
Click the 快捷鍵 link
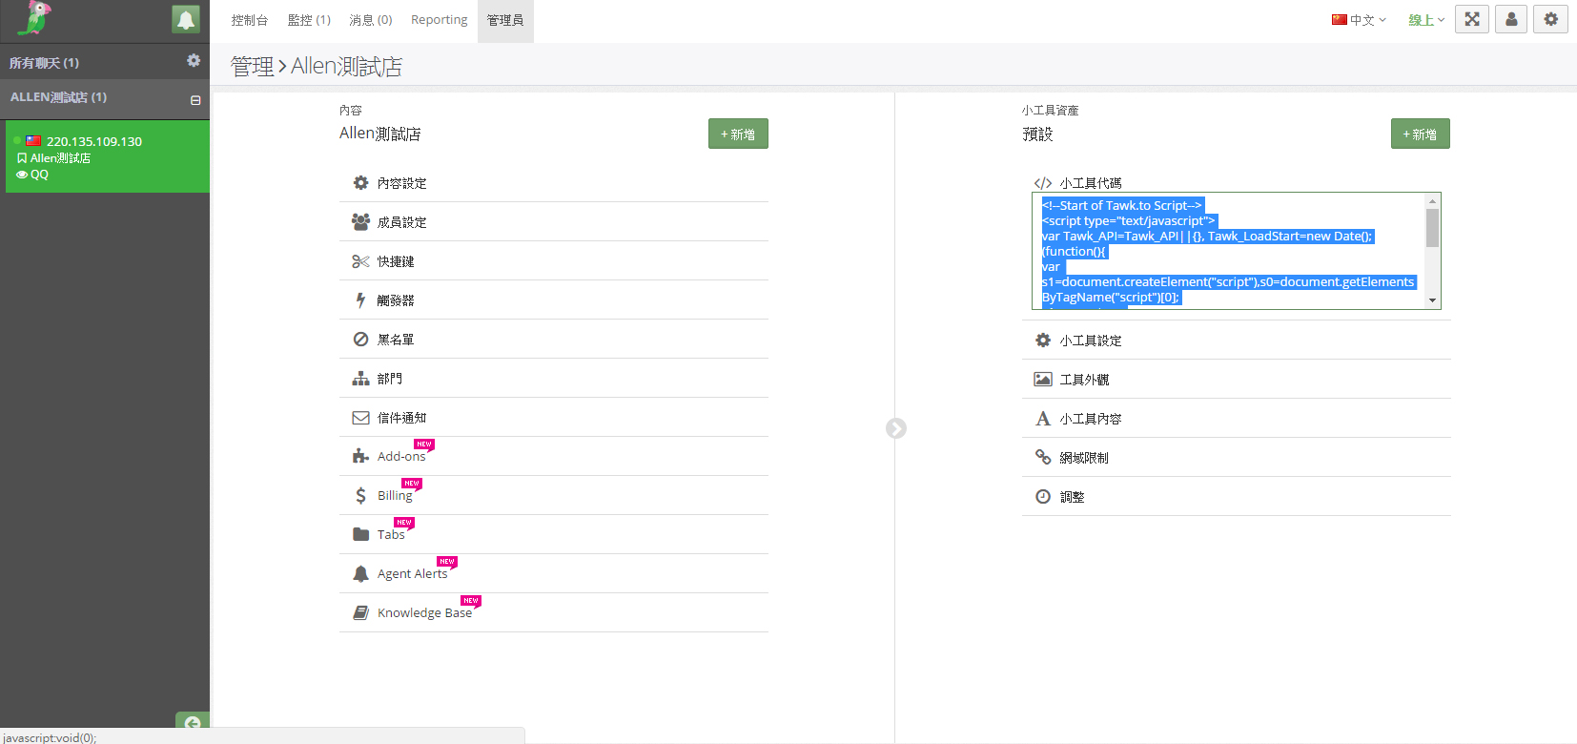pos(396,261)
